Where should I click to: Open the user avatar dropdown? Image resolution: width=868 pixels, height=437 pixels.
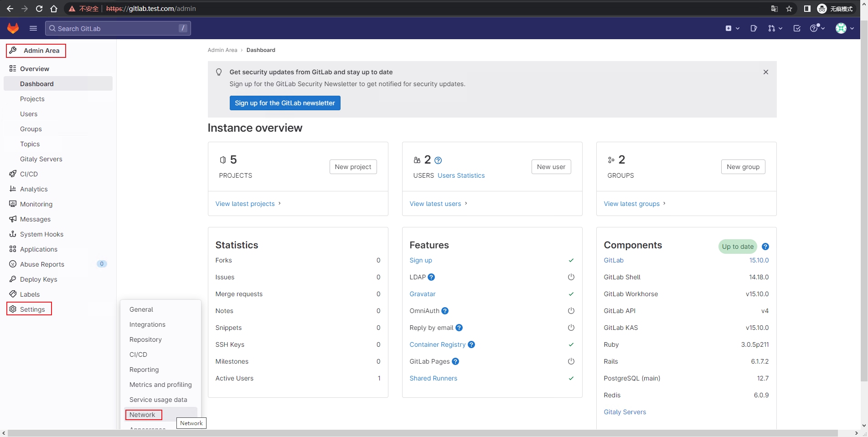[845, 28]
